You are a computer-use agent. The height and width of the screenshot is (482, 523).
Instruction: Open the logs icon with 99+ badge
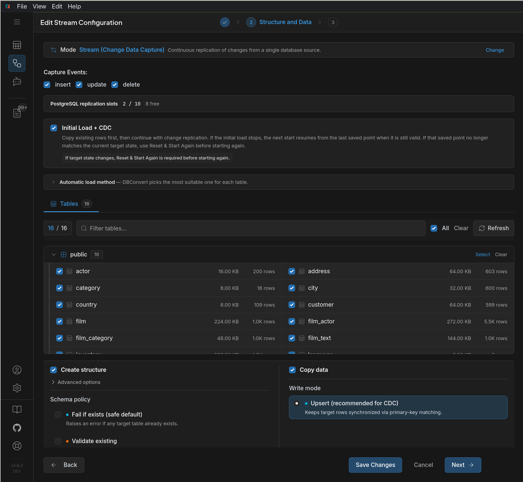pyautogui.click(x=17, y=113)
